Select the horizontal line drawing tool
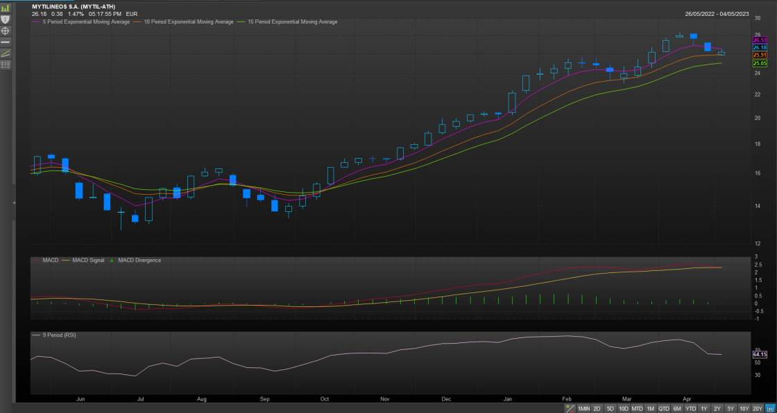This screenshot has height=413, width=777. click(x=6, y=42)
